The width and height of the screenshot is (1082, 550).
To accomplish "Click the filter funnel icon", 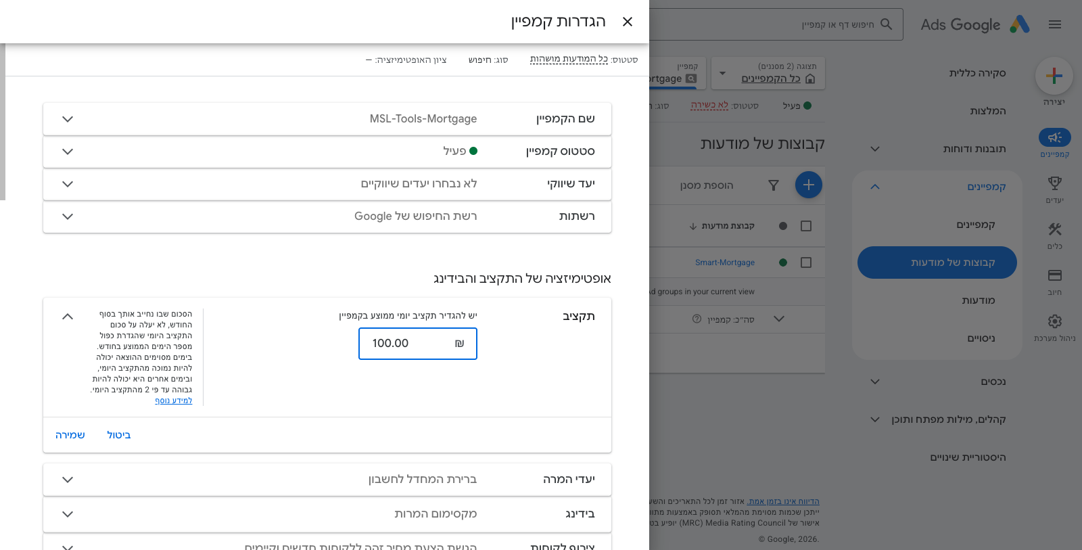I will pyautogui.click(x=774, y=185).
